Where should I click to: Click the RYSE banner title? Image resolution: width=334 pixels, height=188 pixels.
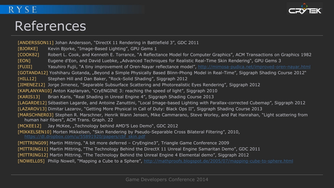point(23,9)
